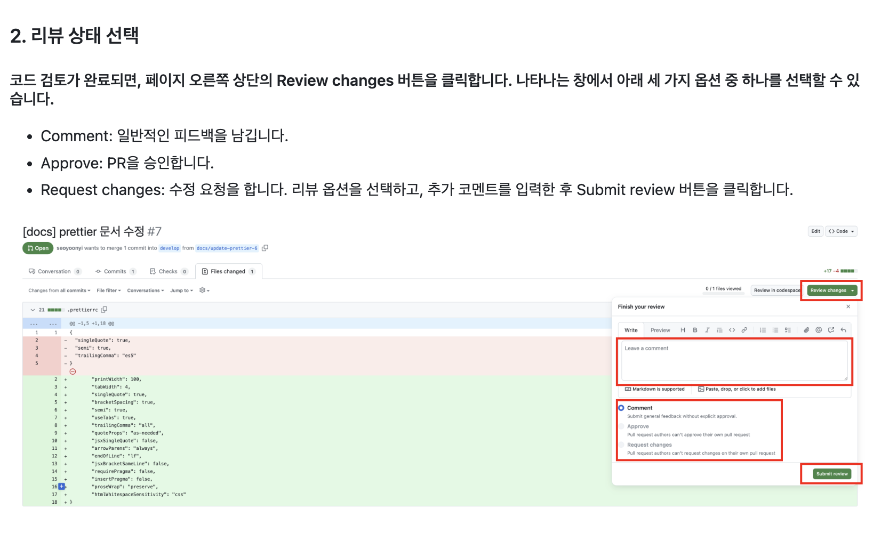Open the Commits tab
The width and height of the screenshot is (881, 533).
tap(115, 271)
